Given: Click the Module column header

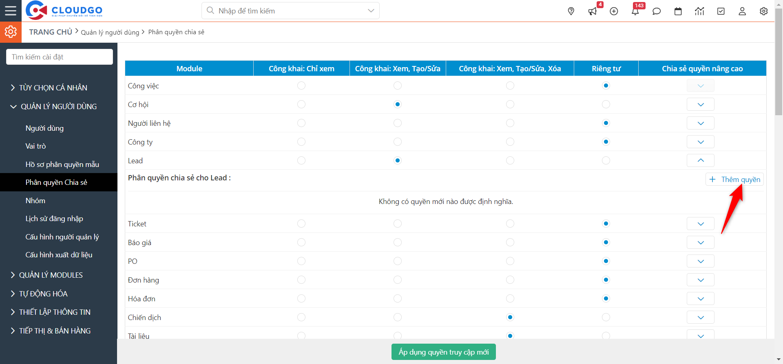Looking at the screenshot, I should [189, 68].
